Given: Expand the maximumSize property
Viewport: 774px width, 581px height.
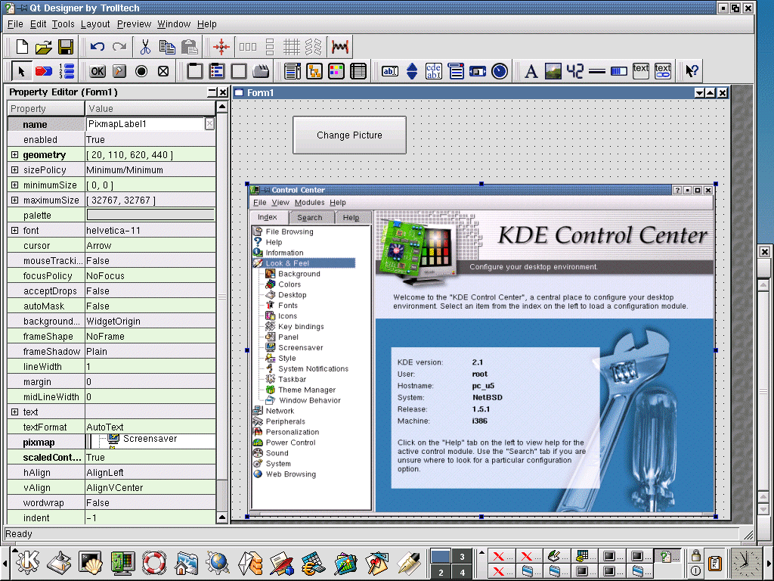Looking at the screenshot, I should coord(15,200).
